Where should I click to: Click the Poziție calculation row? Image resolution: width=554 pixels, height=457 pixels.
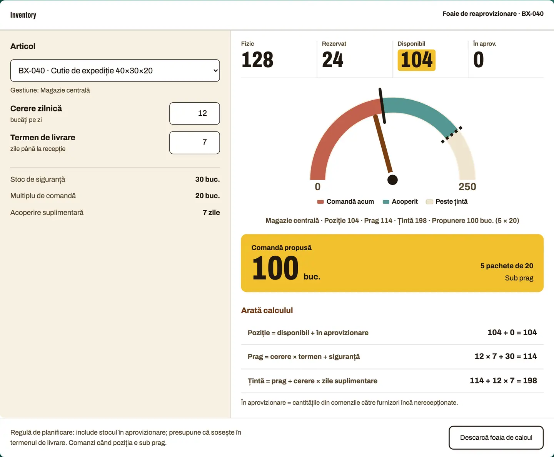[392, 332]
